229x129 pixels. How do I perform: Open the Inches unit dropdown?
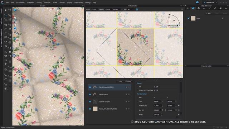(x=118, y=9)
